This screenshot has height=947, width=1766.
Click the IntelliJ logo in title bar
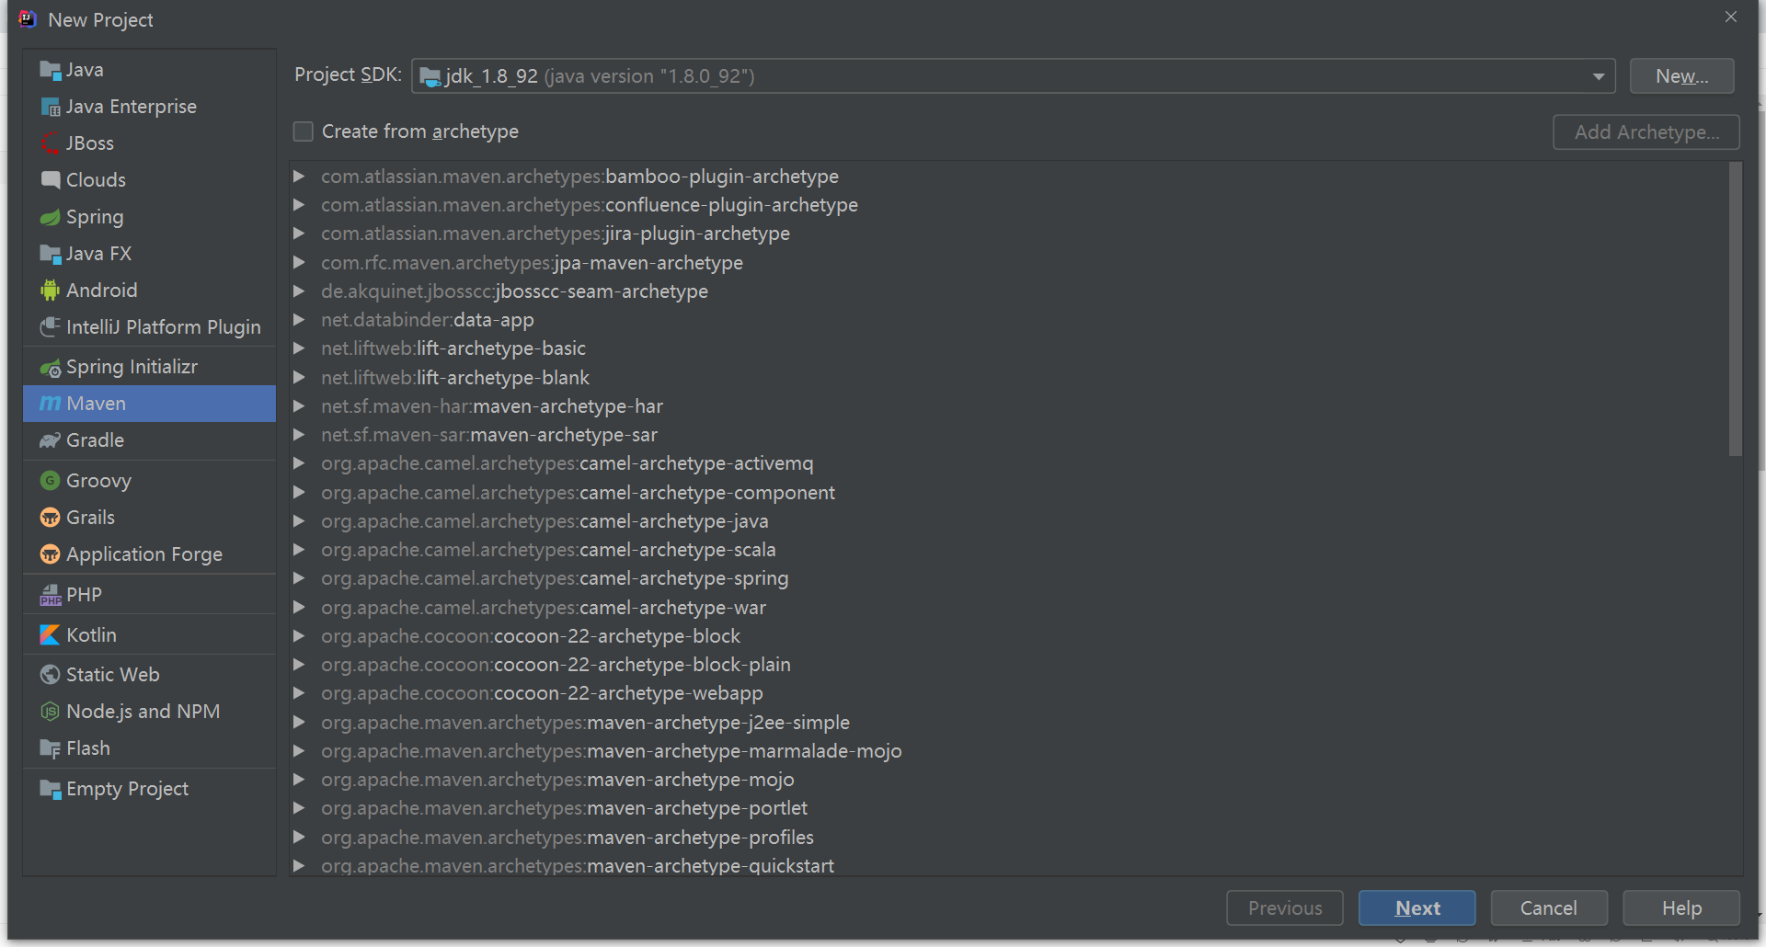[28, 19]
